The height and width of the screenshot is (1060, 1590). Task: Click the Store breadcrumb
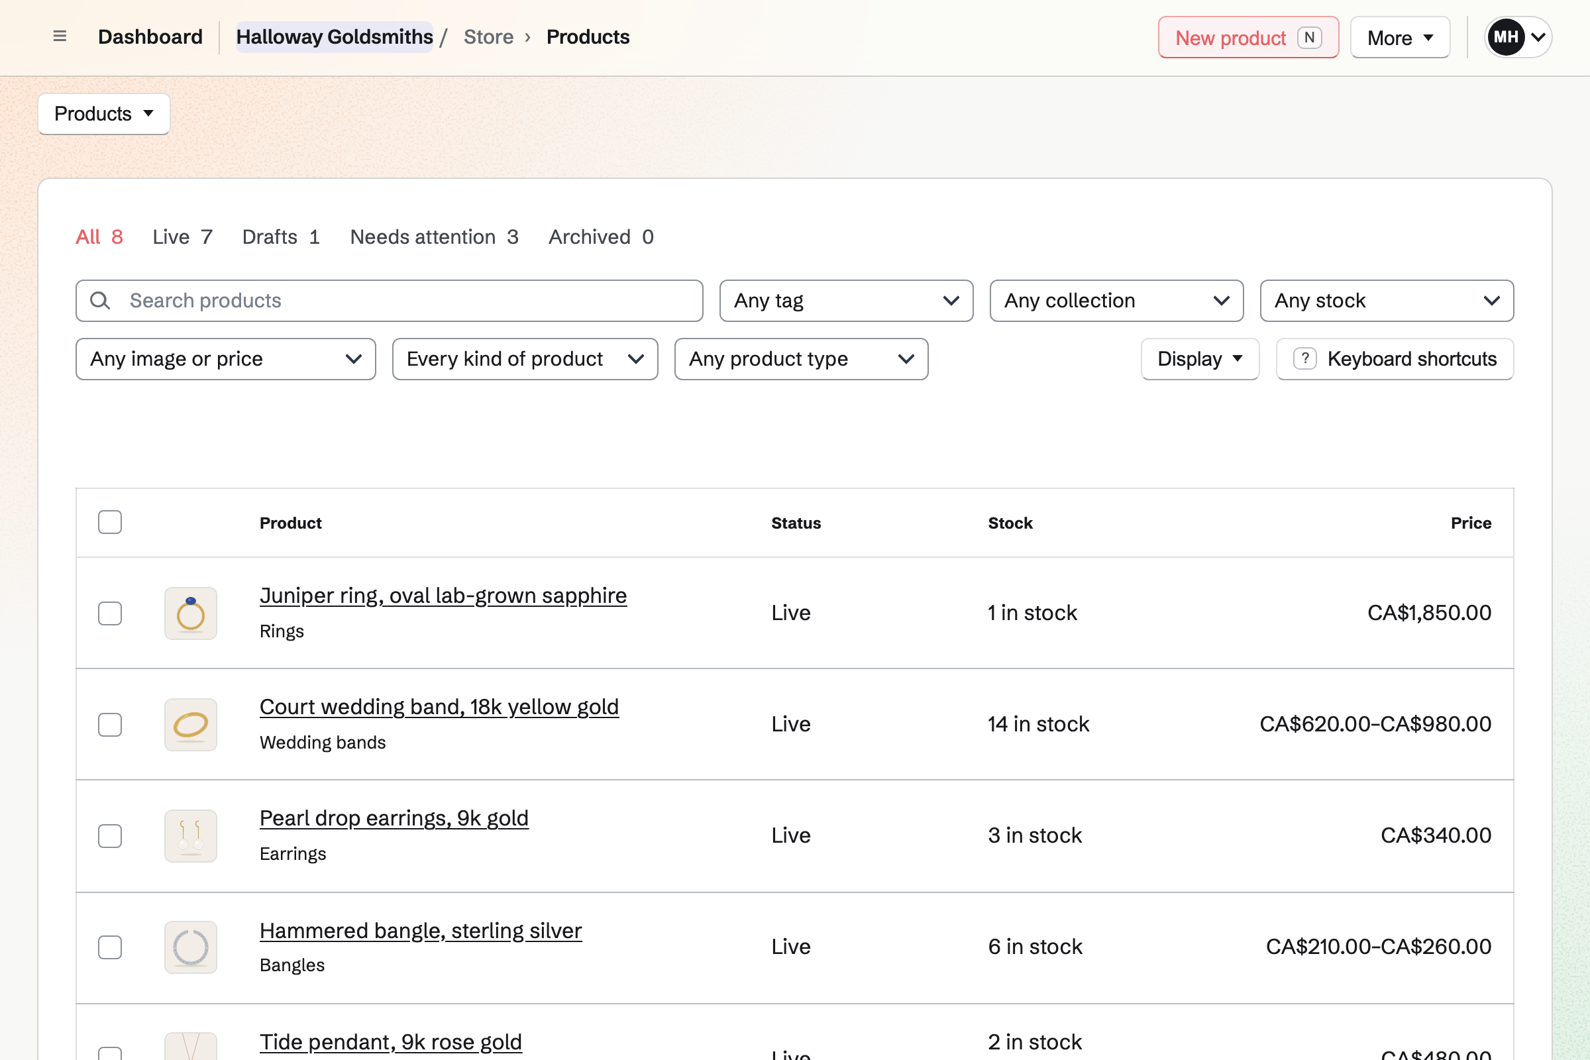[488, 36]
